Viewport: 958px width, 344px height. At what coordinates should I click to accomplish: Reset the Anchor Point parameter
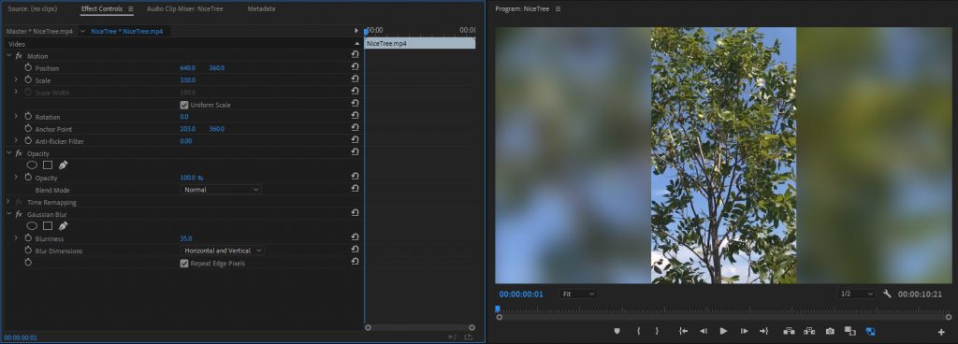tap(355, 128)
